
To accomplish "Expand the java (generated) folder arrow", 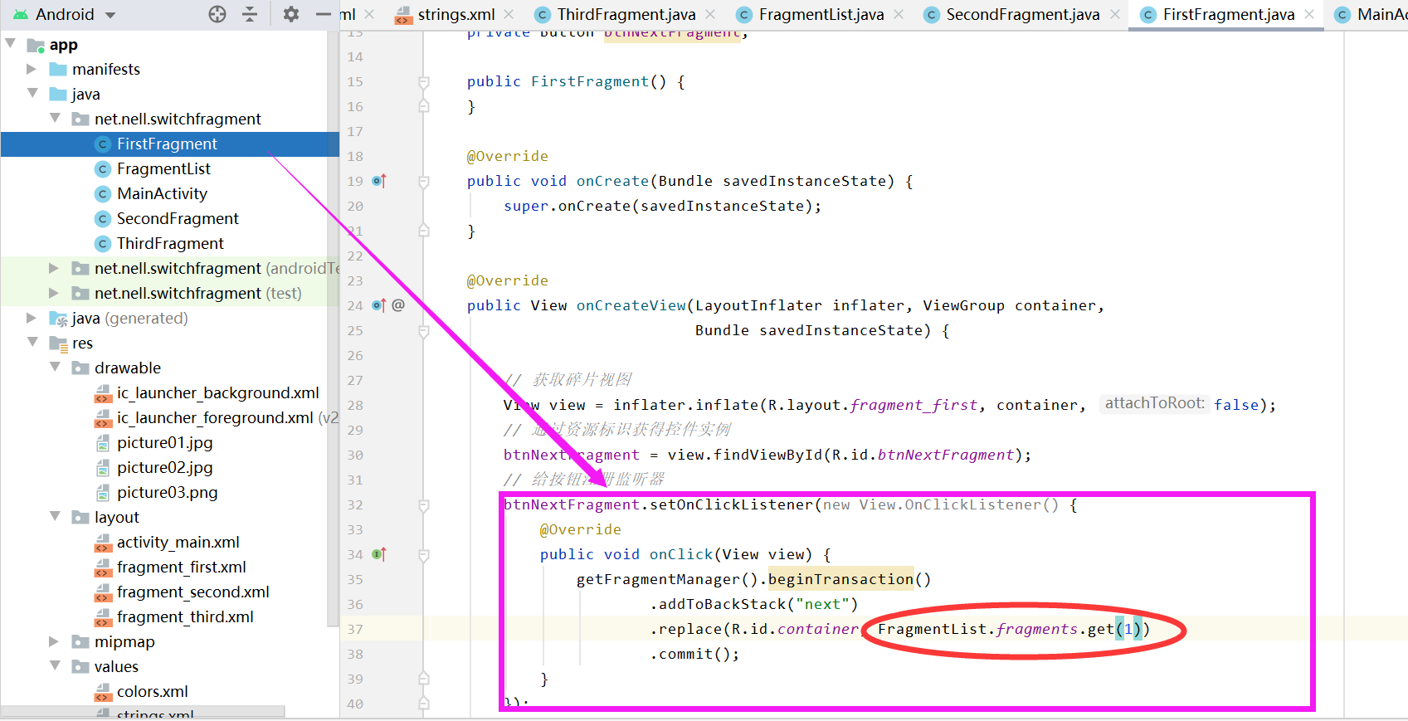I will pos(32,318).
